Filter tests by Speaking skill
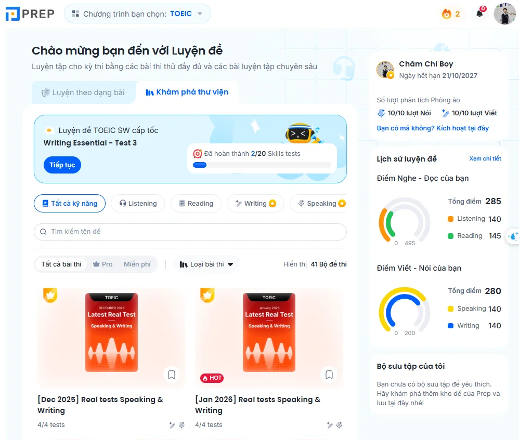 [318, 203]
